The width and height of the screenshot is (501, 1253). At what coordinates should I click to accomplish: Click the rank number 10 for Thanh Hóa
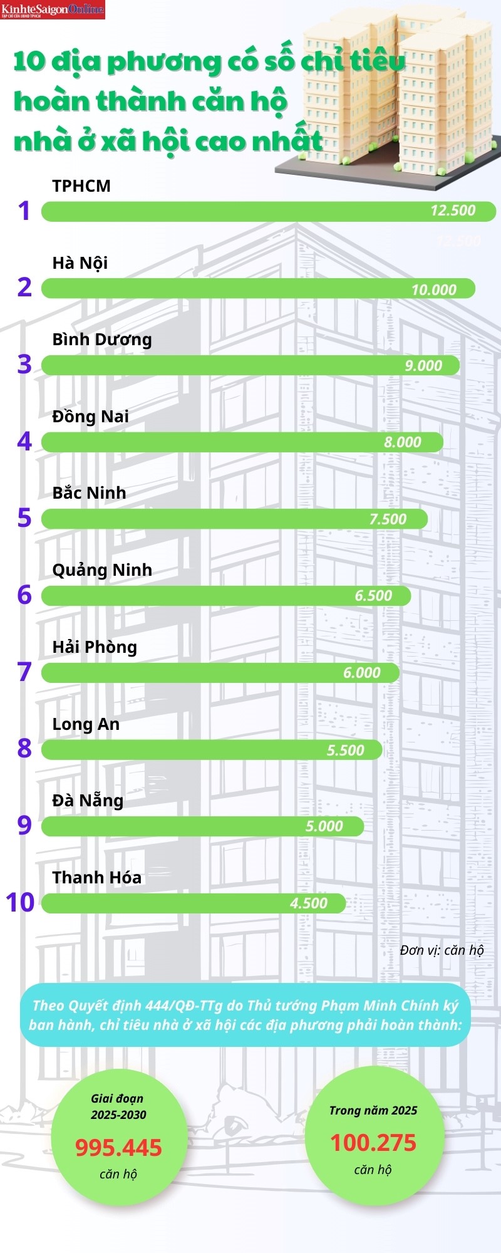[x=20, y=903]
